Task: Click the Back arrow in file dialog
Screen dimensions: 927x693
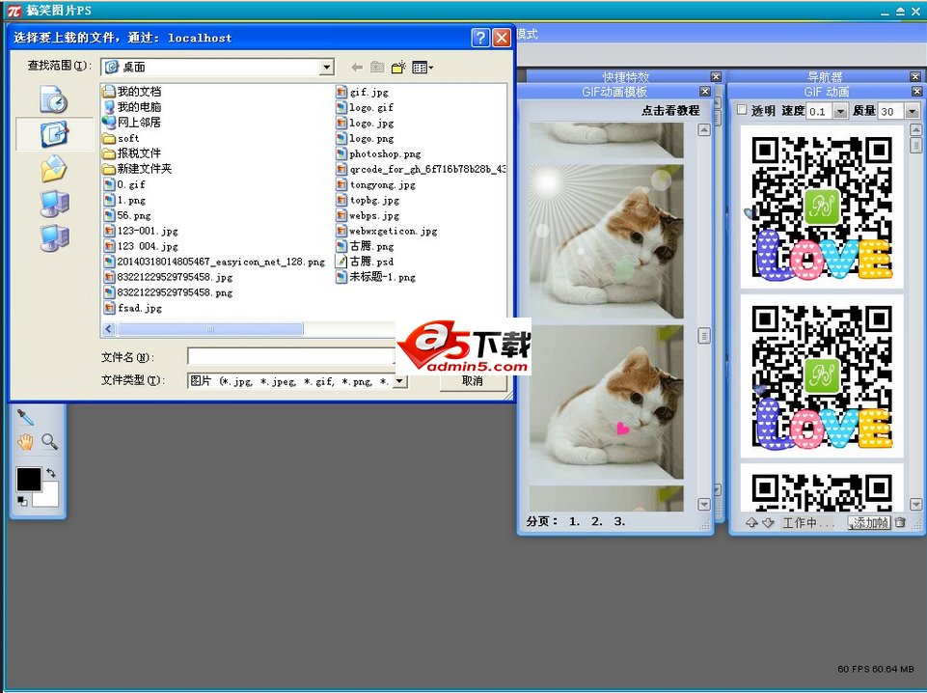Action: point(357,68)
